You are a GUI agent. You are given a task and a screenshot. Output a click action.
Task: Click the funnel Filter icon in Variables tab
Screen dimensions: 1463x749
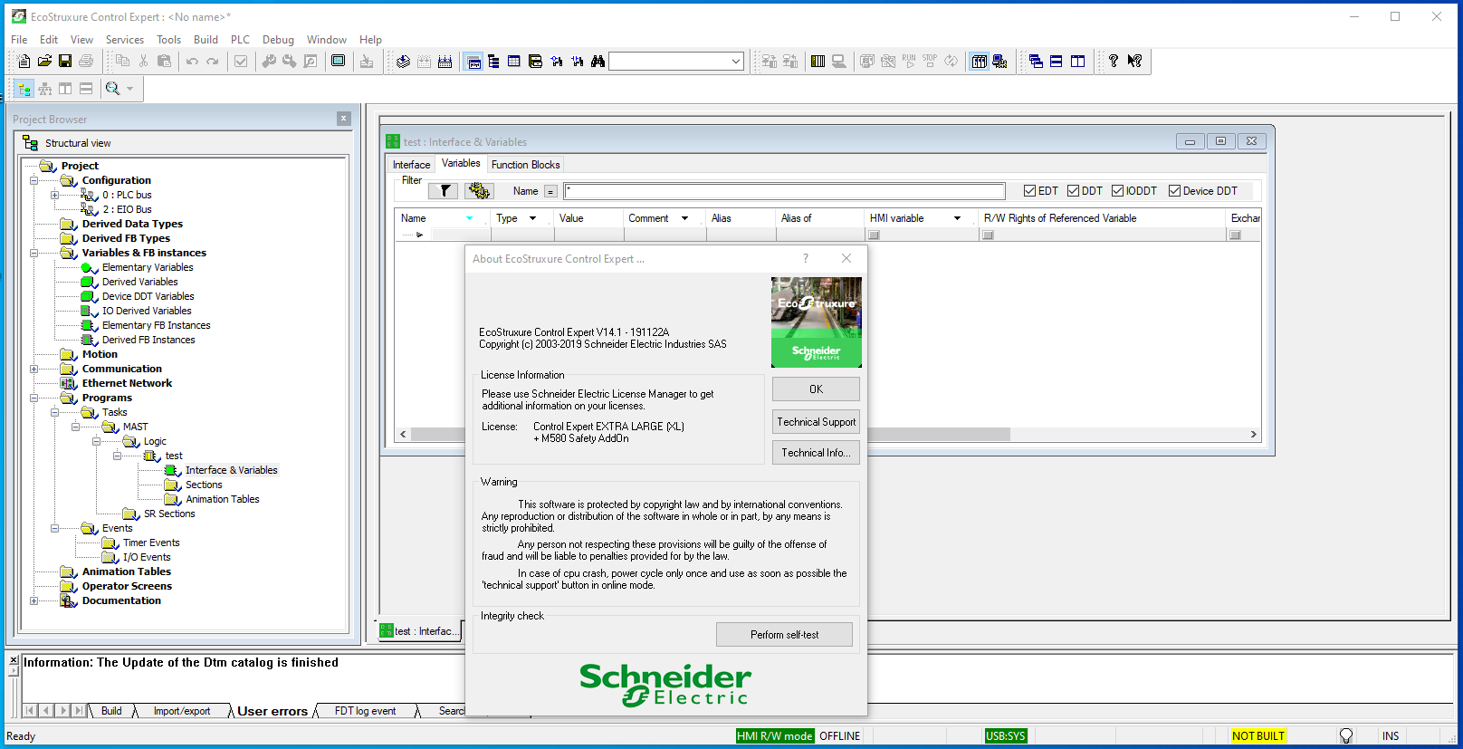pos(445,190)
